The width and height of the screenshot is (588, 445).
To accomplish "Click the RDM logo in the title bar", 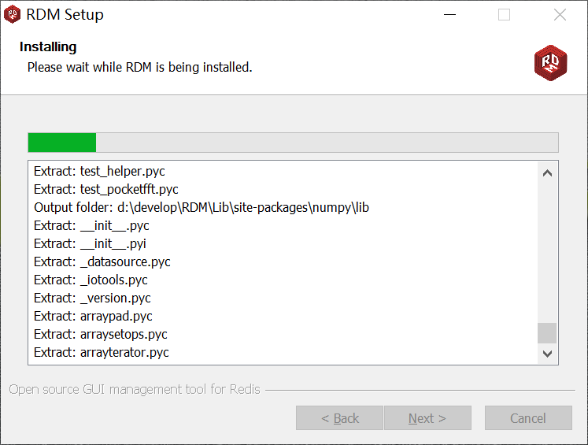I will click(x=13, y=15).
